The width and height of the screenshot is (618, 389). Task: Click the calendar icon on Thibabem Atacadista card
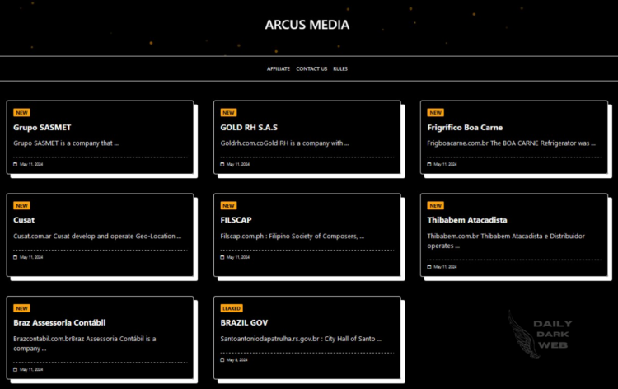(429, 267)
